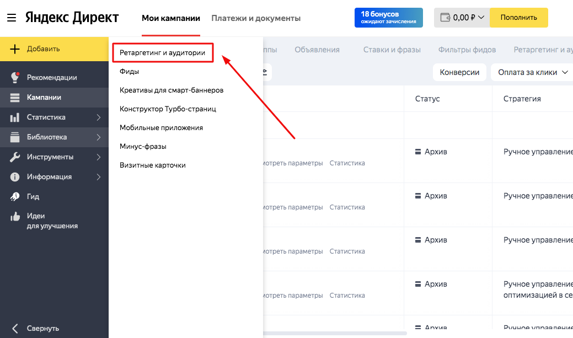Expand the Информация submenu chevron

coord(98,177)
